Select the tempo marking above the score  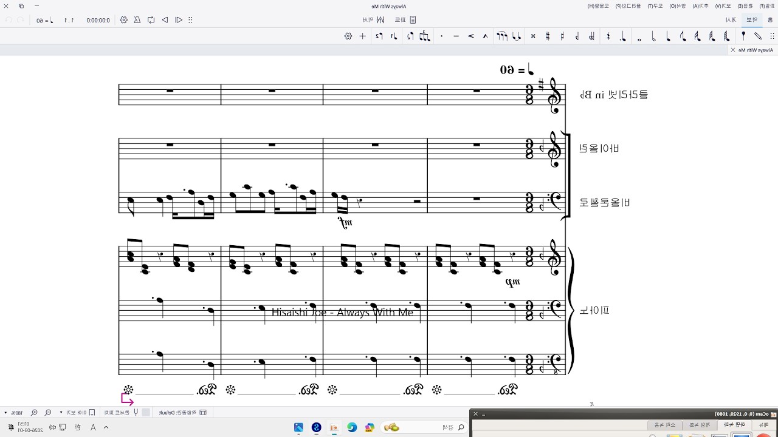click(x=517, y=70)
